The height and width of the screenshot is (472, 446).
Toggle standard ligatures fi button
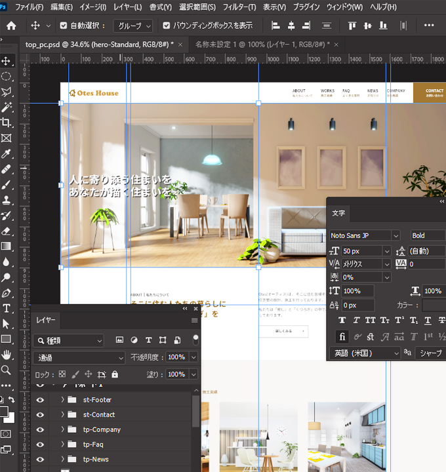(342, 336)
